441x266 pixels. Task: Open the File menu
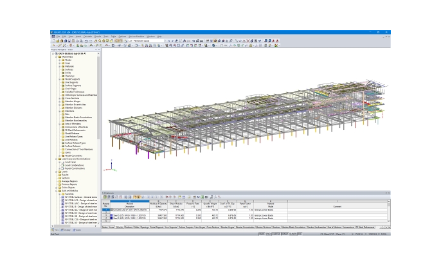coord(59,37)
